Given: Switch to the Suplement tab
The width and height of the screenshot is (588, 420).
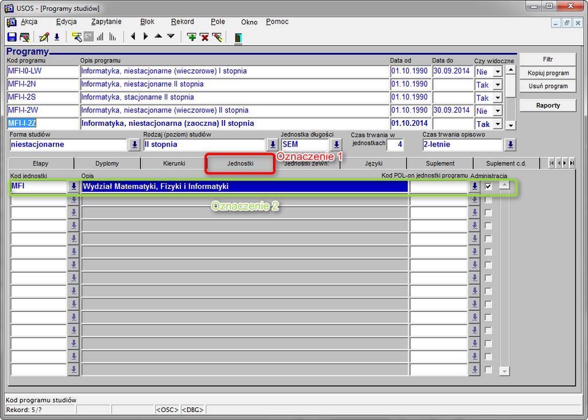Looking at the screenshot, I should (440, 164).
